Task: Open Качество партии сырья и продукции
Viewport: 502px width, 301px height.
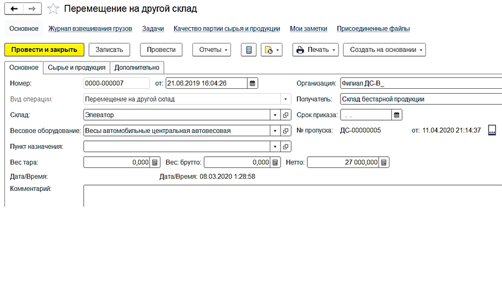Action: pyautogui.click(x=227, y=28)
